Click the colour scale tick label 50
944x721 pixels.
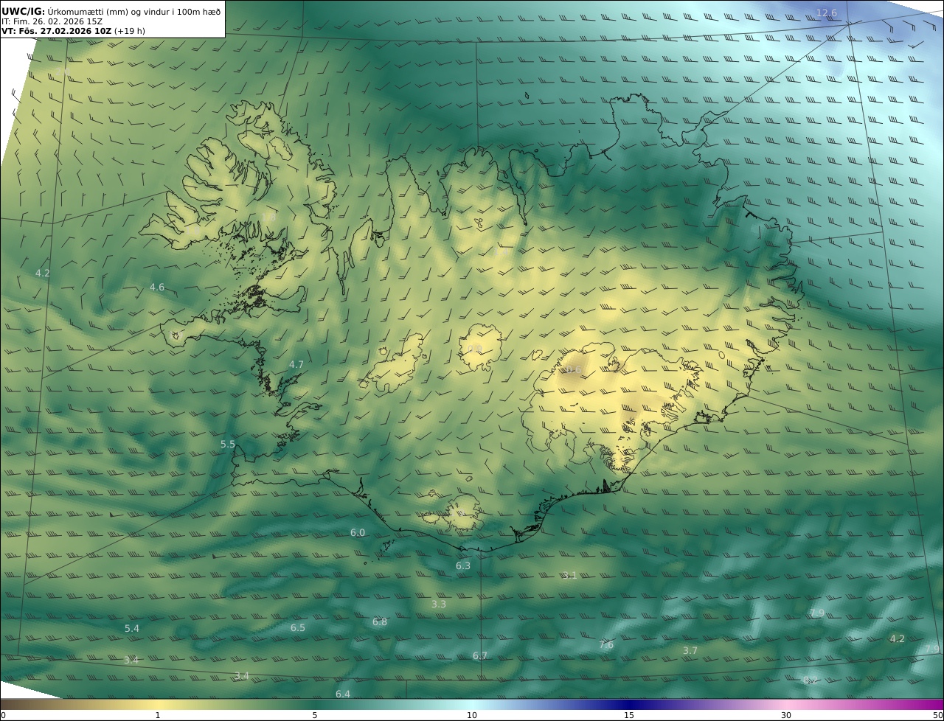937,715
